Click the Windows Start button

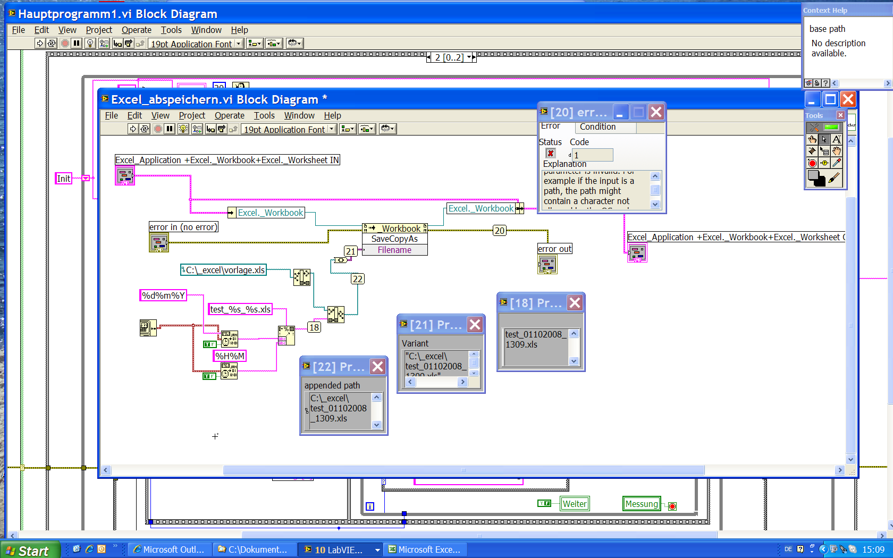tap(30, 550)
